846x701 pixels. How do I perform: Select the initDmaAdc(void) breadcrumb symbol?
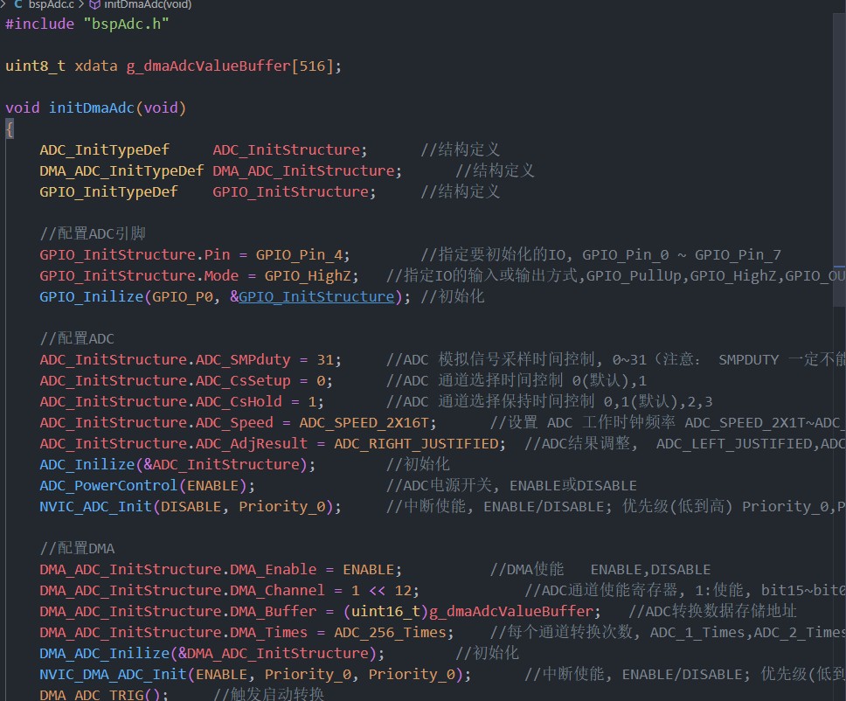pyautogui.click(x=148, y=4)
